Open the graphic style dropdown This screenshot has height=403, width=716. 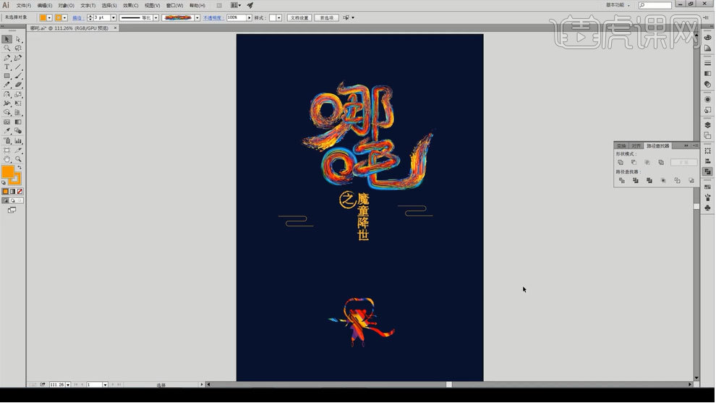[x=279, y=18]
